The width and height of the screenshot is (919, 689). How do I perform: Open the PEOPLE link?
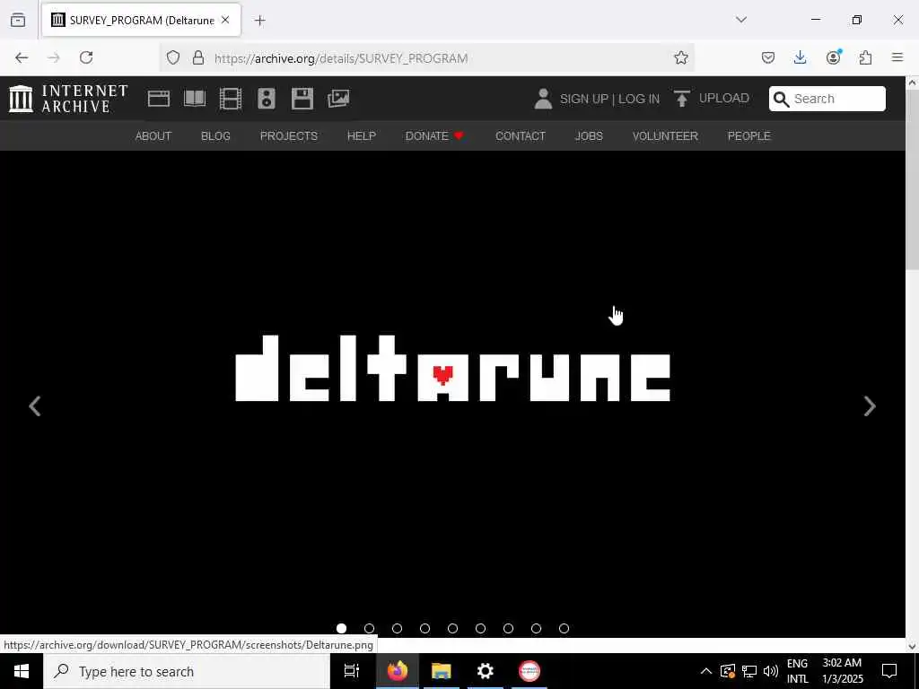(x=749, y=136)
